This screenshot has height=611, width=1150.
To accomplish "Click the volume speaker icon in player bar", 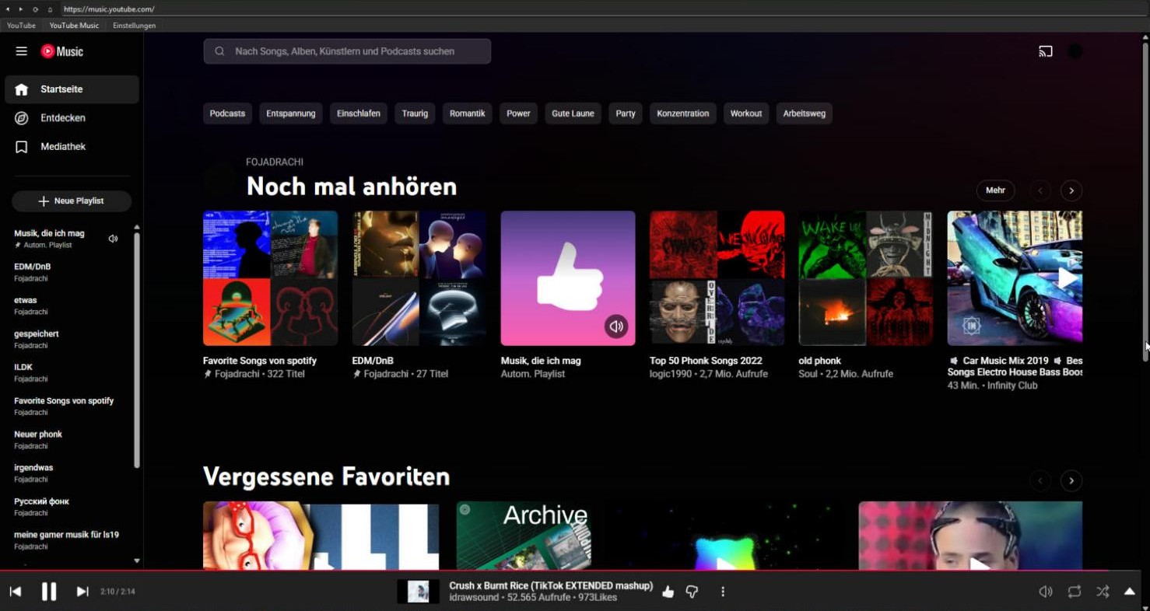I will click(x=1046, y=592).
